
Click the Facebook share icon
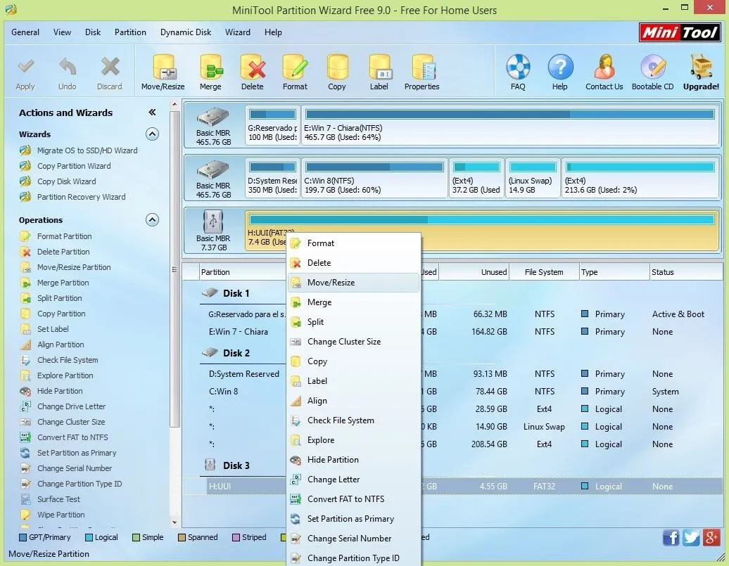671,538
